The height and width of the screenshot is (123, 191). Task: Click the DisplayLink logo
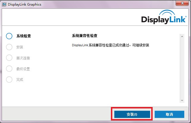(164, 17)
